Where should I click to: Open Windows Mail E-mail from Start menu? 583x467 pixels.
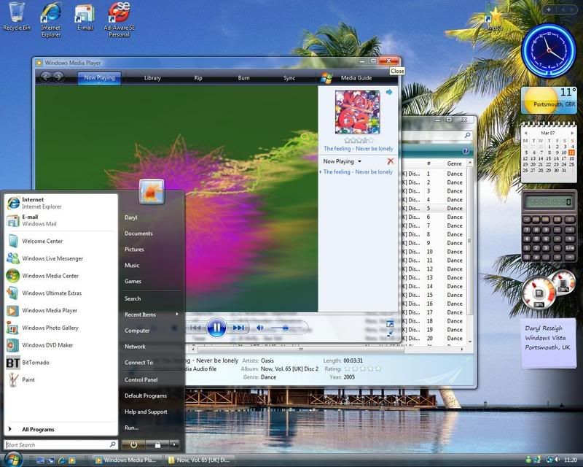click(60, 220)
